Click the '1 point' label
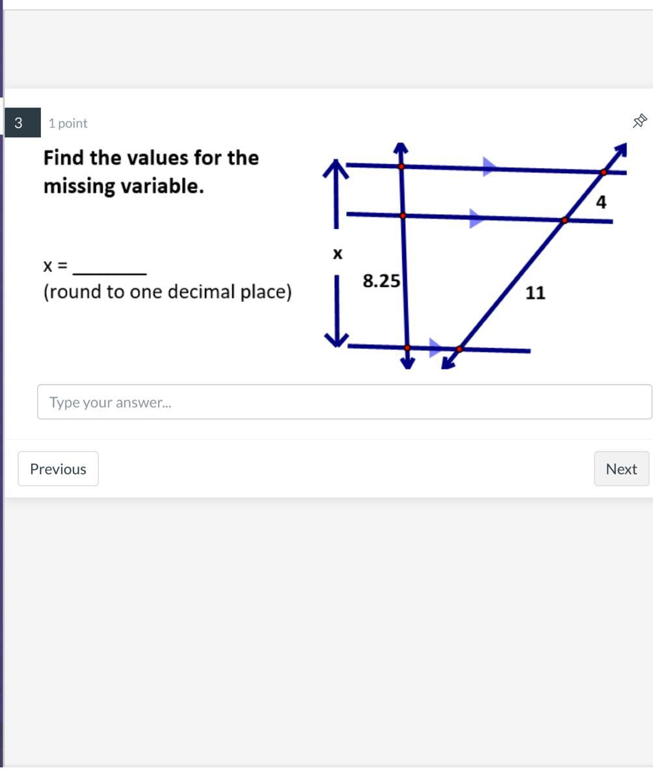 [x=68, y=123]
